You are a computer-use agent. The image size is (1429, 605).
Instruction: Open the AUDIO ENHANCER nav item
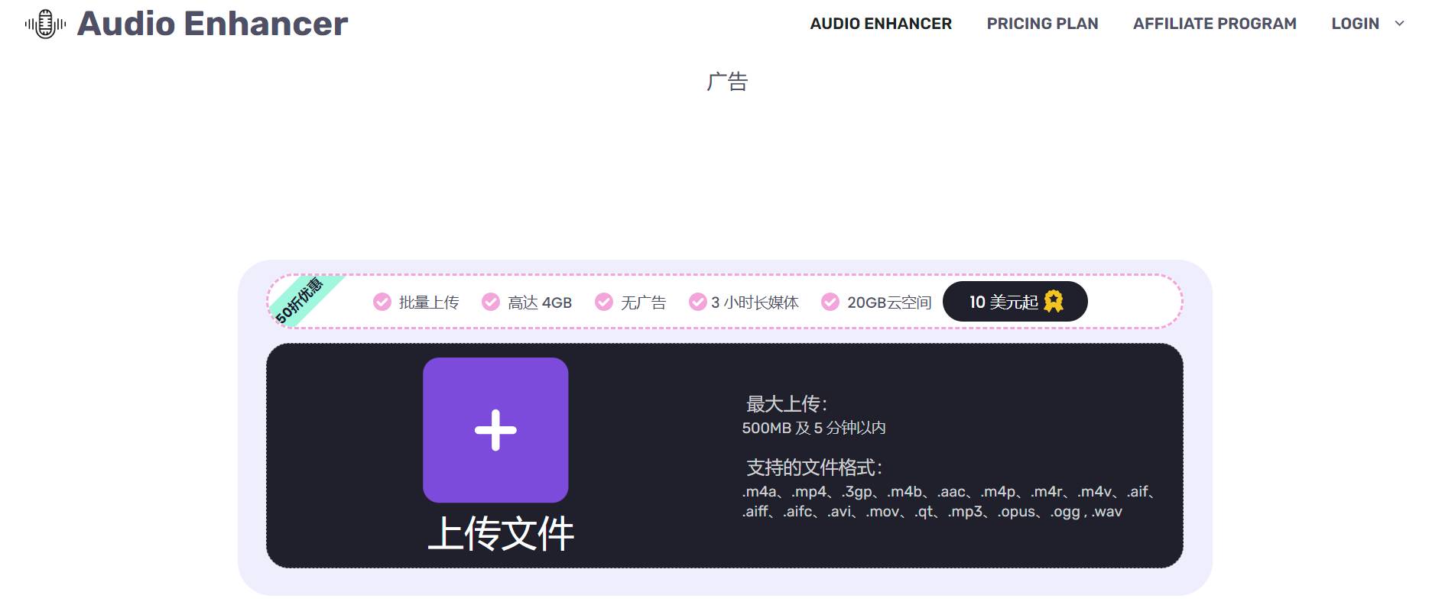point(880,24)
